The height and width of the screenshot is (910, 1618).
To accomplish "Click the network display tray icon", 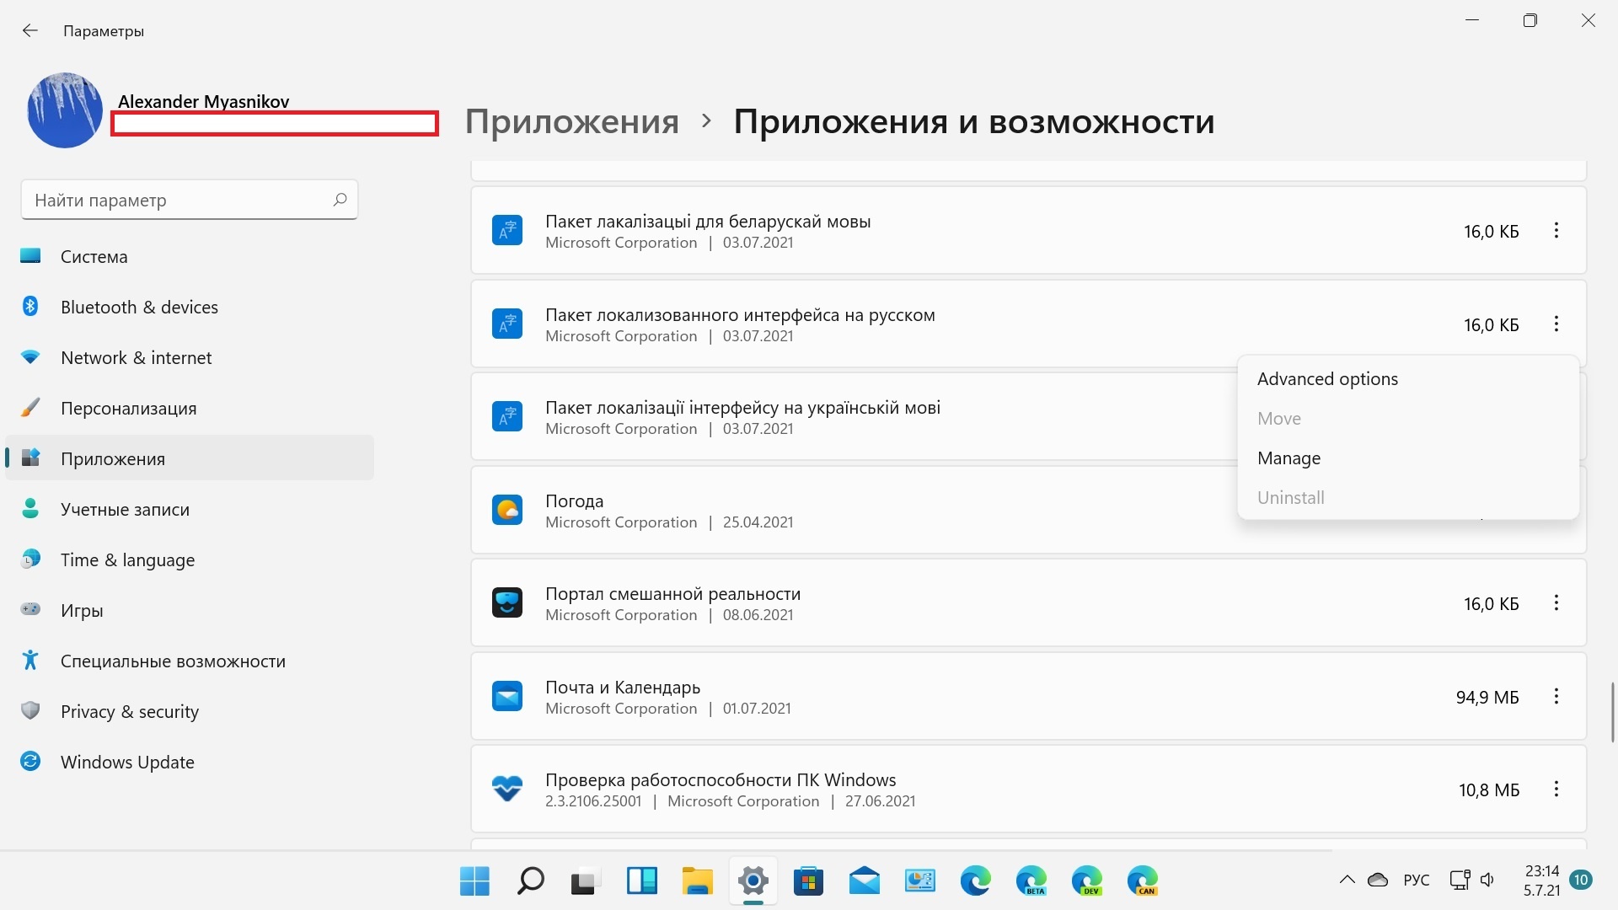I will (x=1460, y=880).
